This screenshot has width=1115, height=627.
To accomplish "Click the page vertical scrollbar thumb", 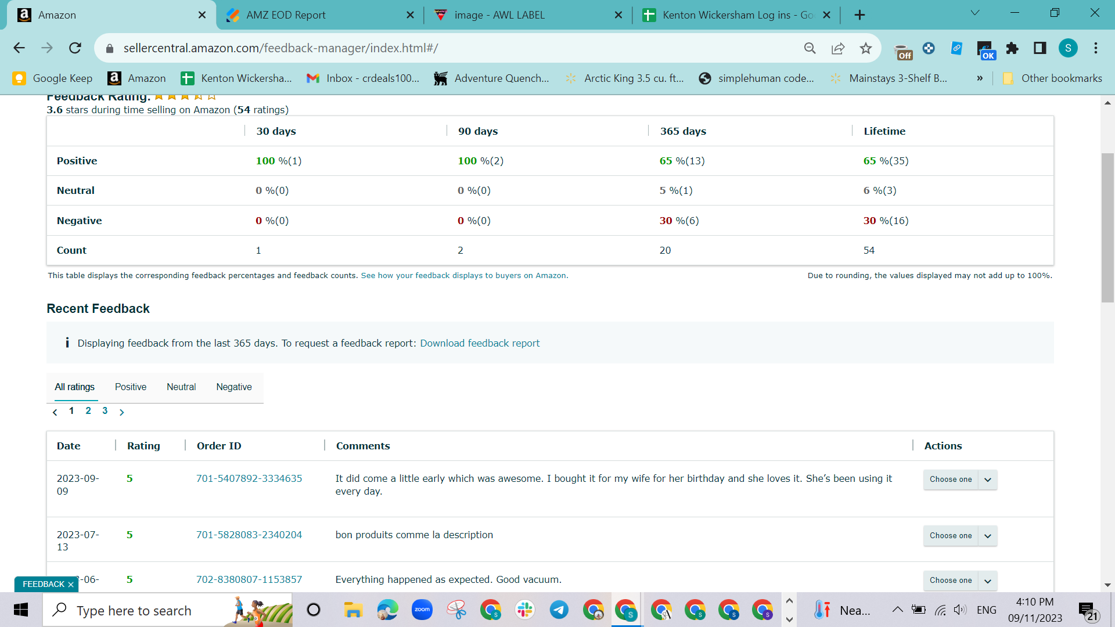I will [x=1107, y=228].
